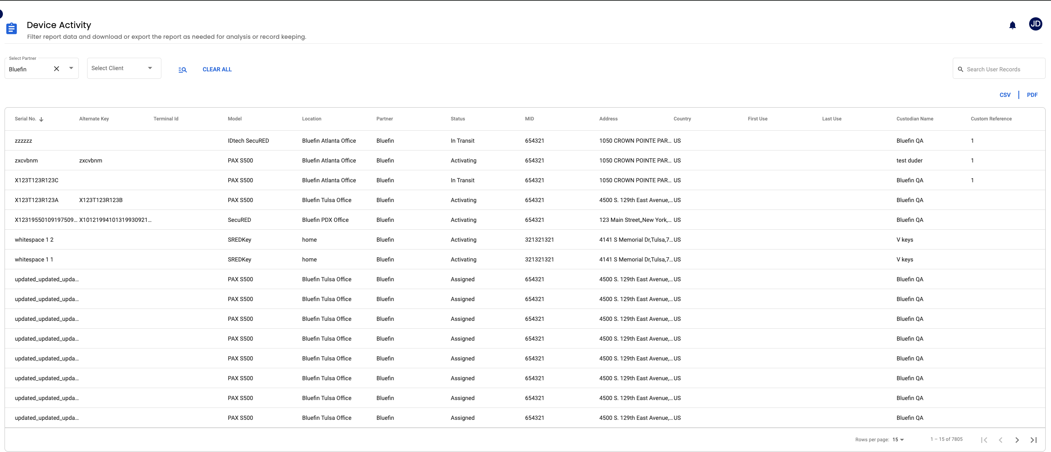Sort by Address column header
Screen dimensions: 1051x452
click(608, 119)
